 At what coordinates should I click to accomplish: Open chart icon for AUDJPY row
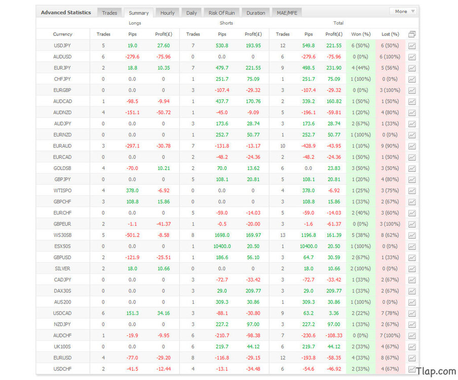click(412, 124)
